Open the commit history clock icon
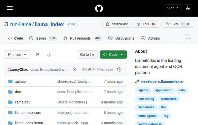 [119, 69]
